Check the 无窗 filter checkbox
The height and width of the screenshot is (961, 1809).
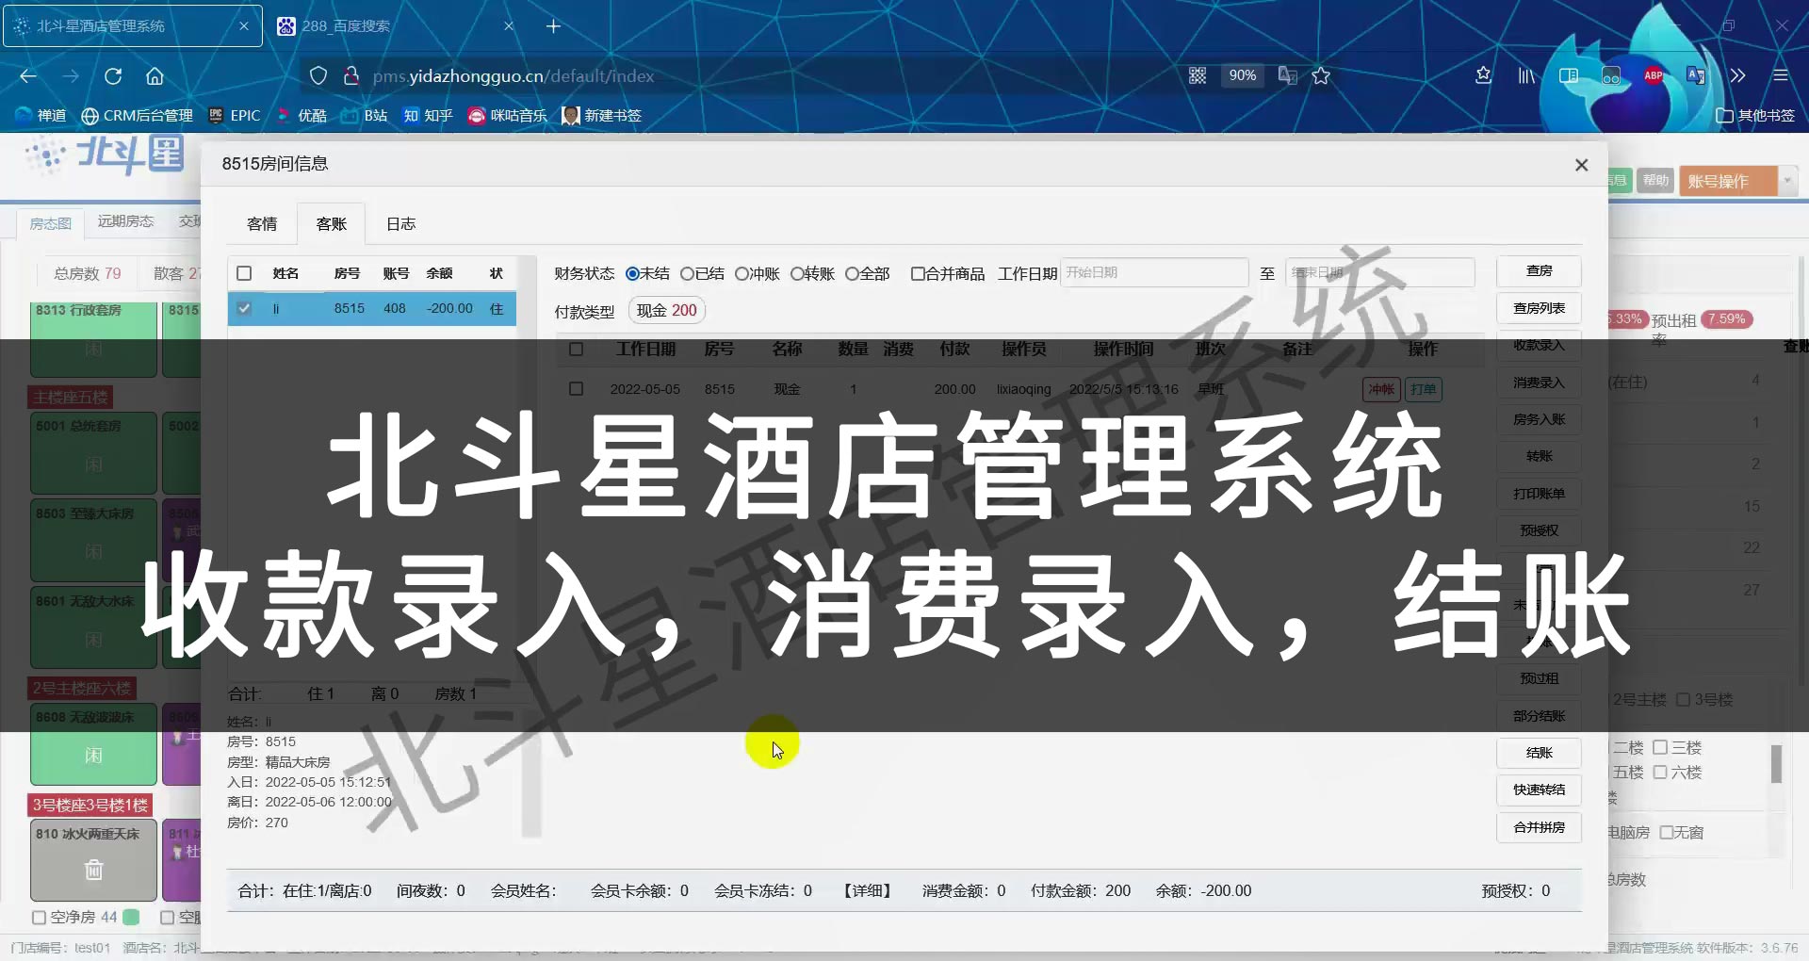(1666, 832)
